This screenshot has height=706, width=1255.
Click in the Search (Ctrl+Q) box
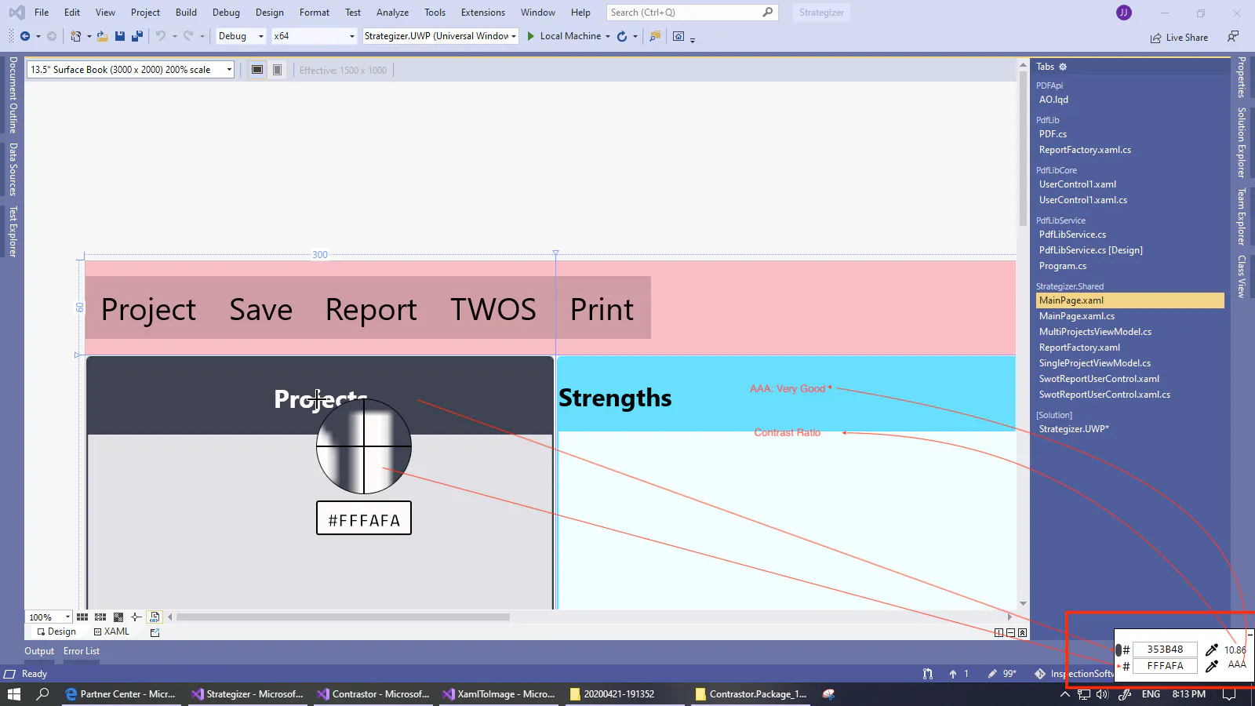click(684, 13)
